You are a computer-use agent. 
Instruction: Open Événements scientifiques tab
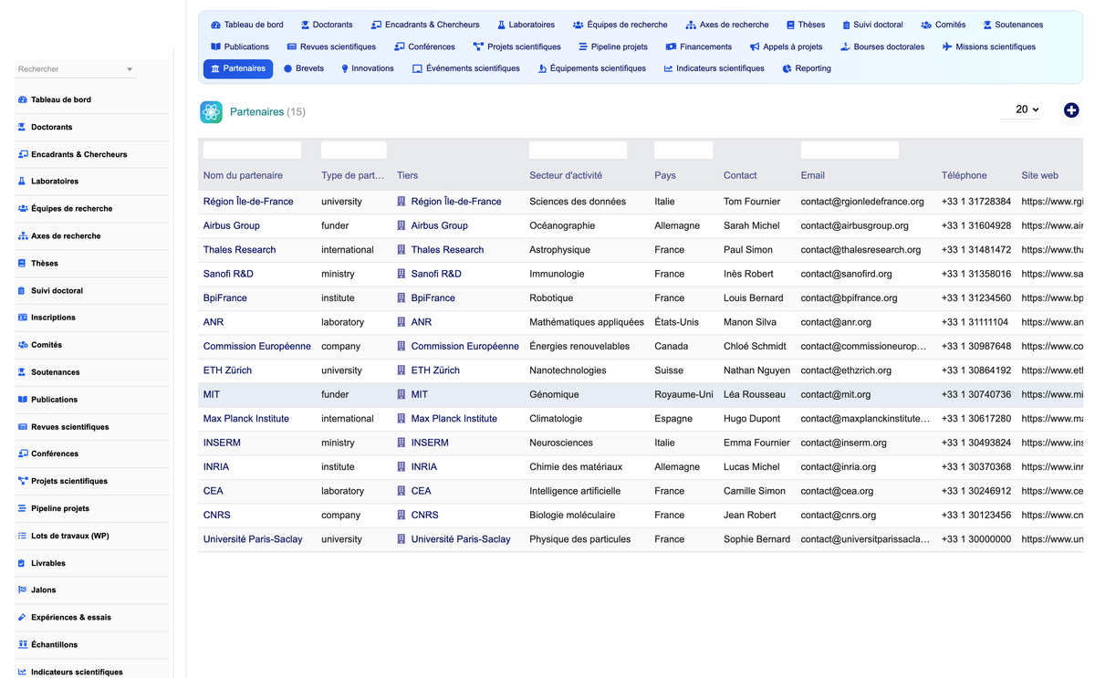click(x=465, y=68)
